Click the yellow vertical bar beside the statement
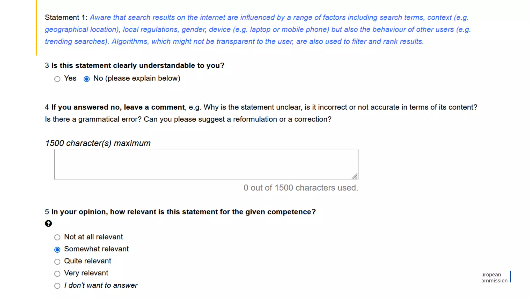Viewport: 530px width, 298px height. (x=36, y=28)
